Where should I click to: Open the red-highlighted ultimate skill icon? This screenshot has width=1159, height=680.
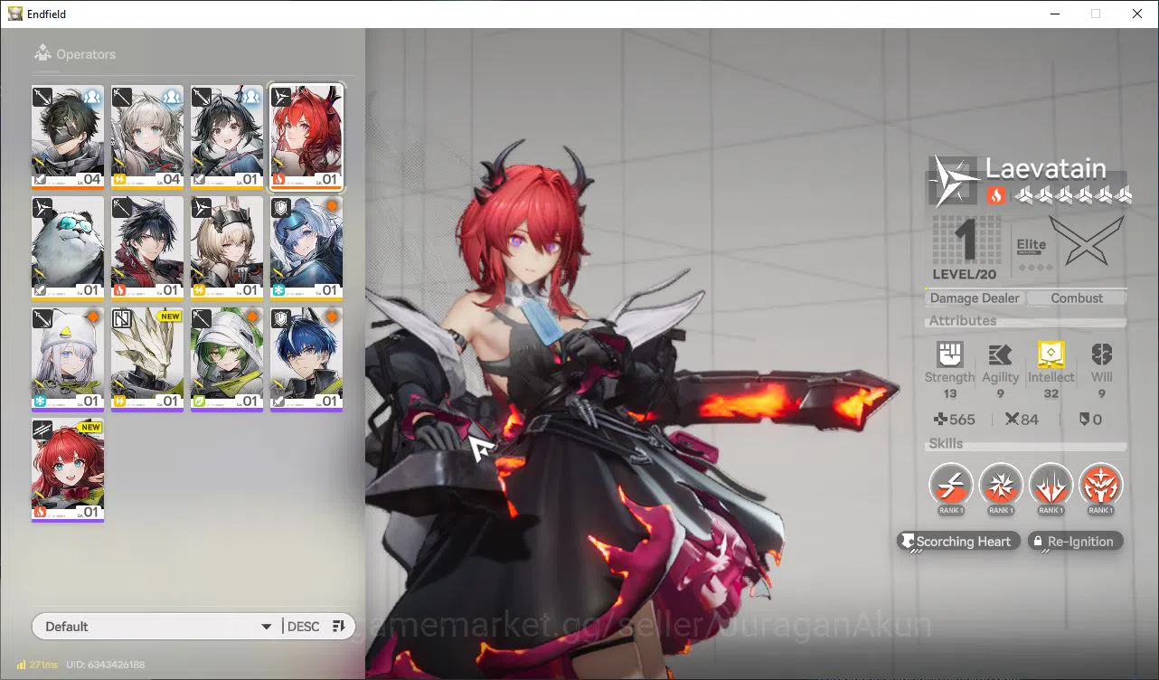point(1101,486)
